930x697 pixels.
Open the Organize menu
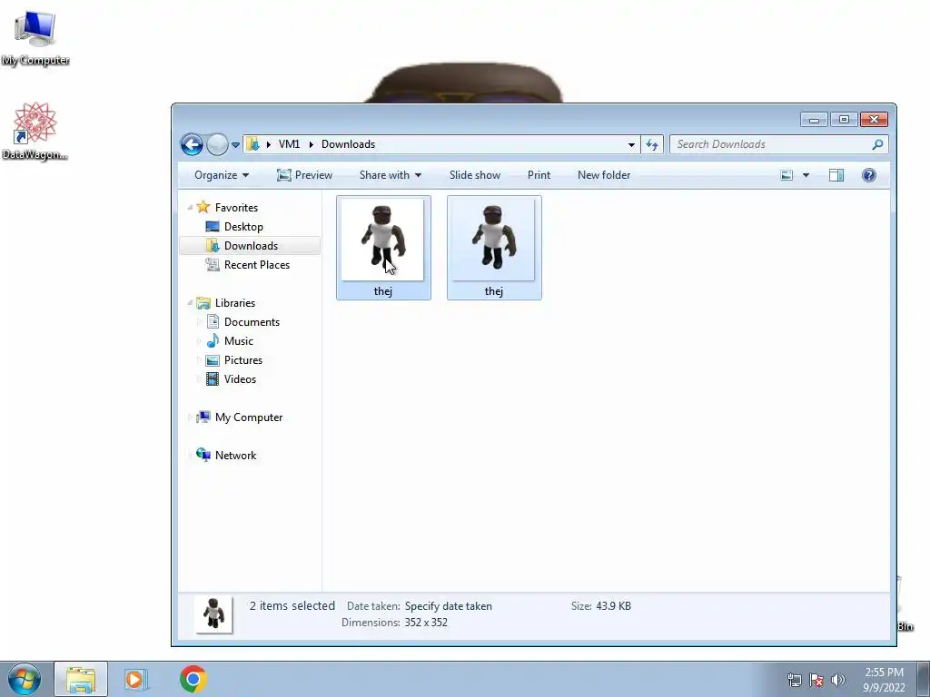coord(222,175)
